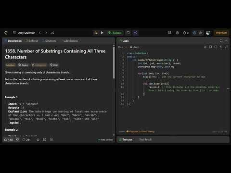Open the Test Result tab
231x173 pixels.
[145, 140]
